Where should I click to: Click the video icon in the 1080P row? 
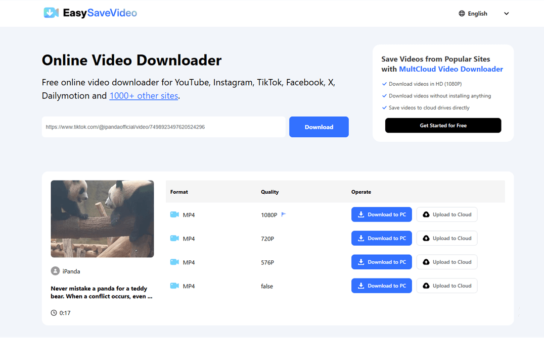click(x=174, y=214)
